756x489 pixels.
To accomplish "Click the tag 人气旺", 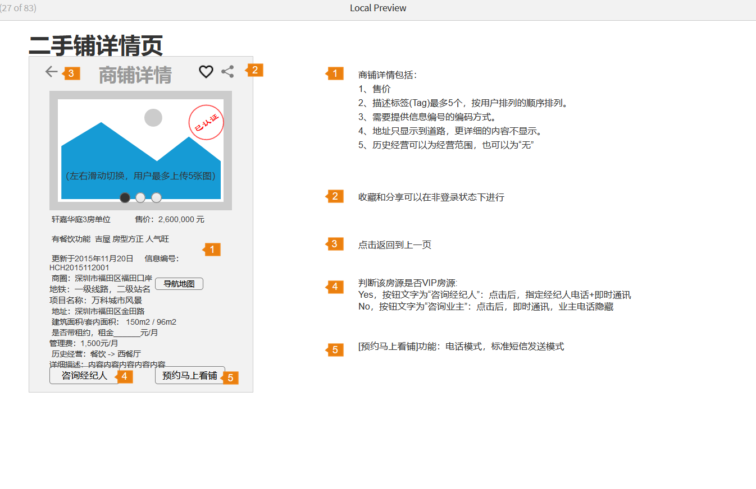I will [157, 239].
